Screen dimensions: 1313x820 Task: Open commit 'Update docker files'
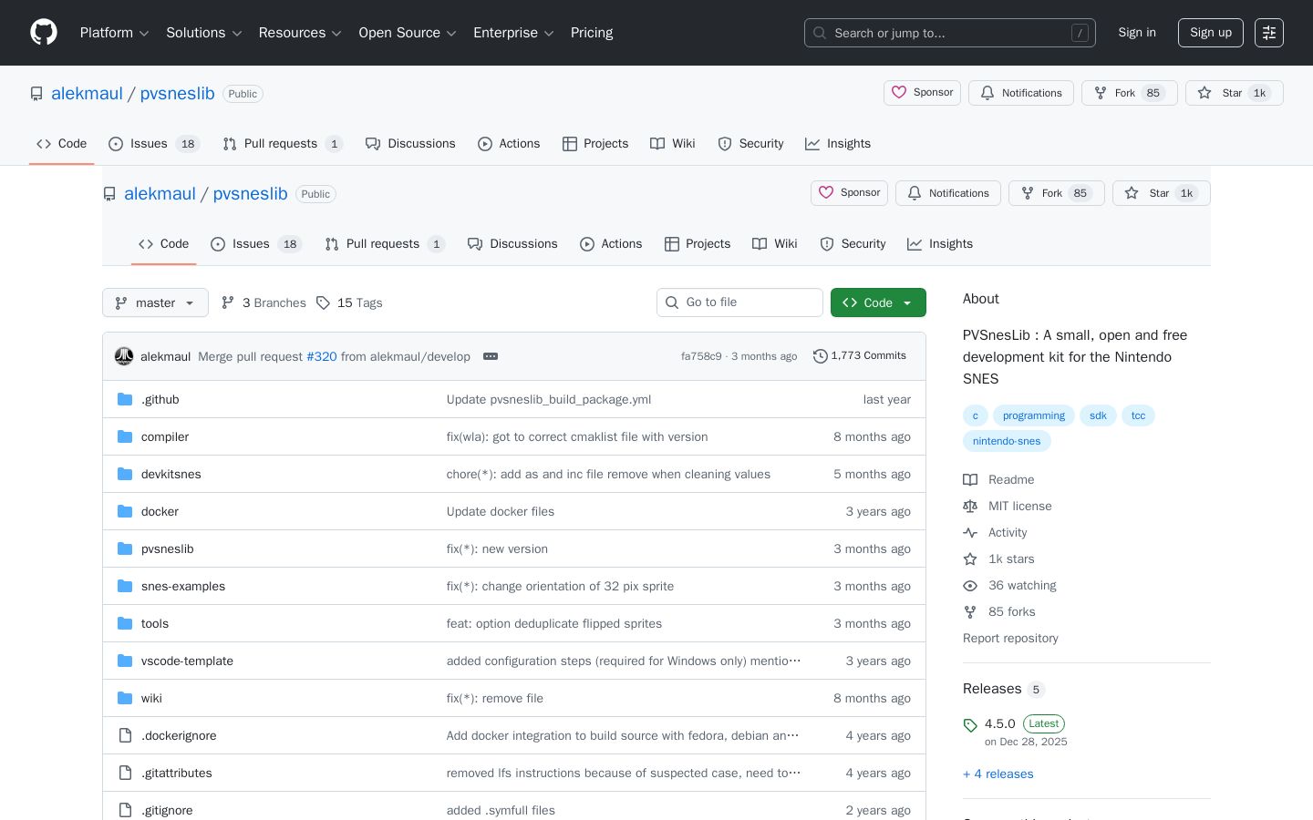501,511
